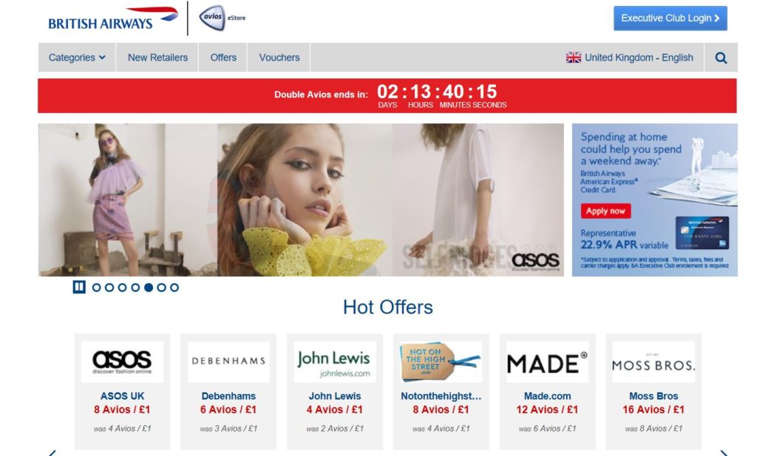757x456 pixels.
Task: Click the UK flag icon
Action: (574, 58)
